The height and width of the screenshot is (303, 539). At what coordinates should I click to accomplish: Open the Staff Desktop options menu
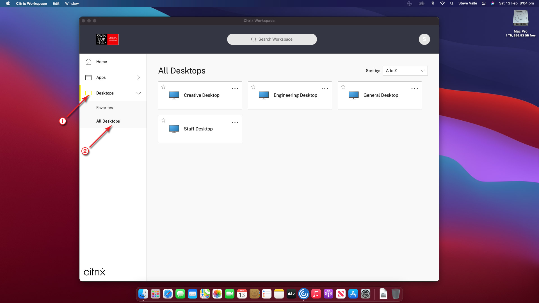coord(235,122)
